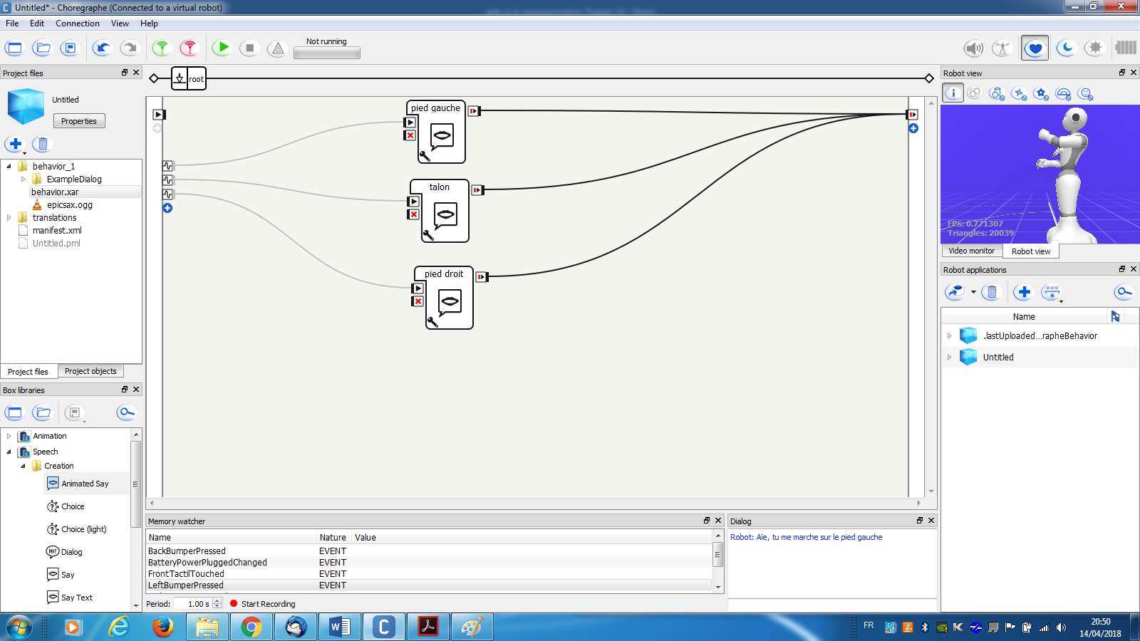This screenshot has width=1140, height=641.
Task: Click the Undo arrow in toolbar
Action: click(x=103, y=48)
